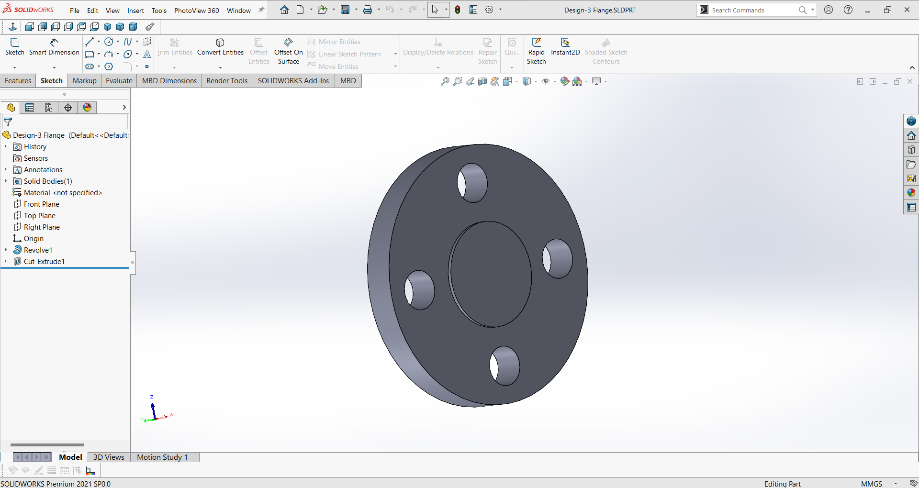Toggle the menu bar pin

pos(261,10)
